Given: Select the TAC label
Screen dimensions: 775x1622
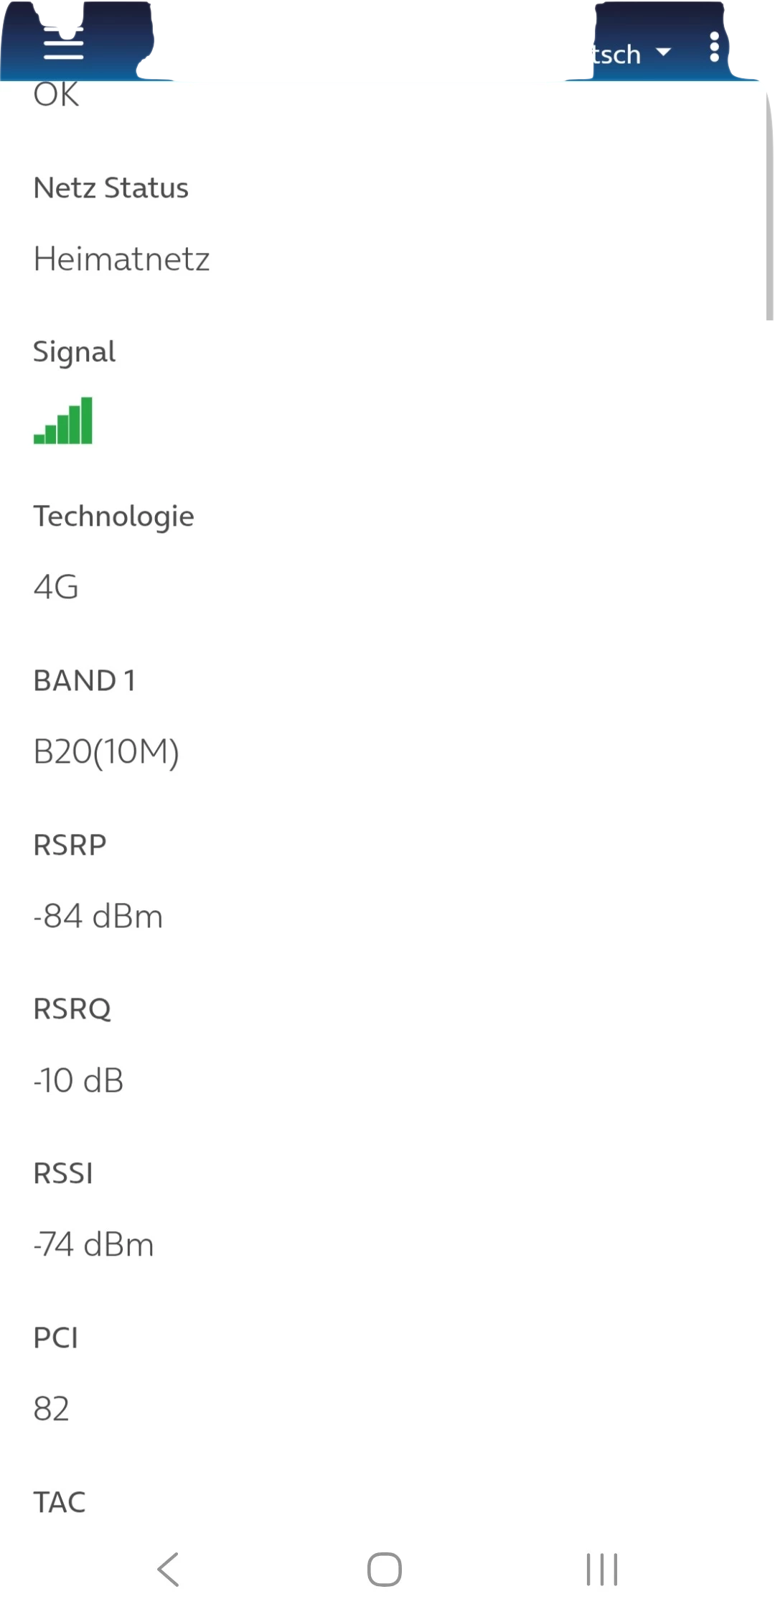Looking at the screenshot, I should click(60, 1502).
